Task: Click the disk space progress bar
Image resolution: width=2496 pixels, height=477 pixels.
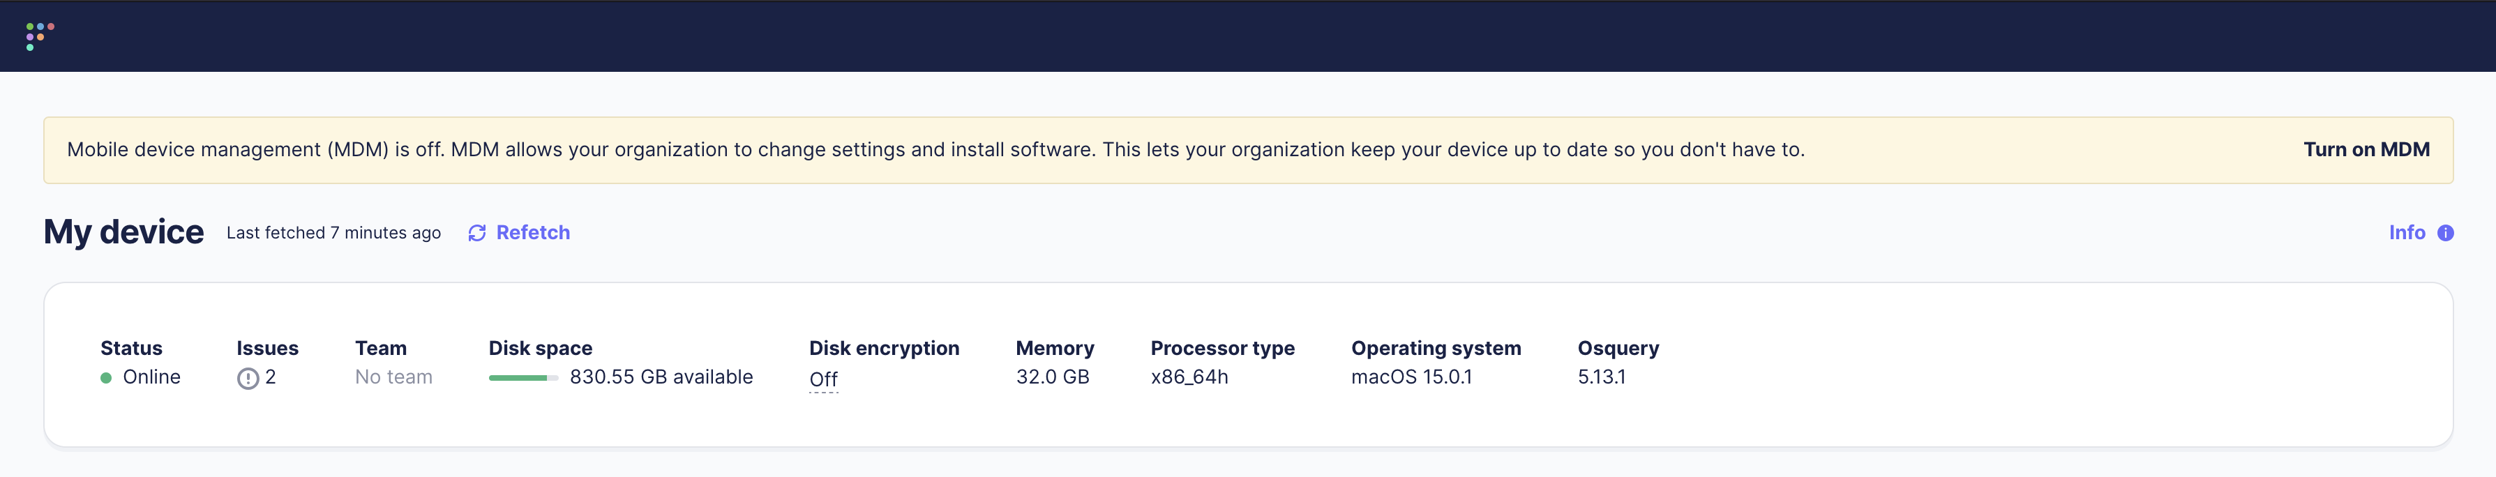Action: point(523,377)
